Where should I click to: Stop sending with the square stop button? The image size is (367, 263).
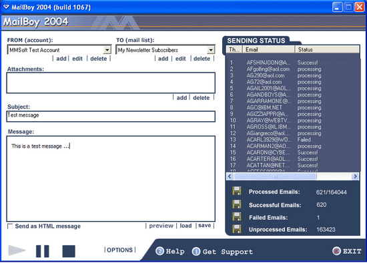coord(69,251)
